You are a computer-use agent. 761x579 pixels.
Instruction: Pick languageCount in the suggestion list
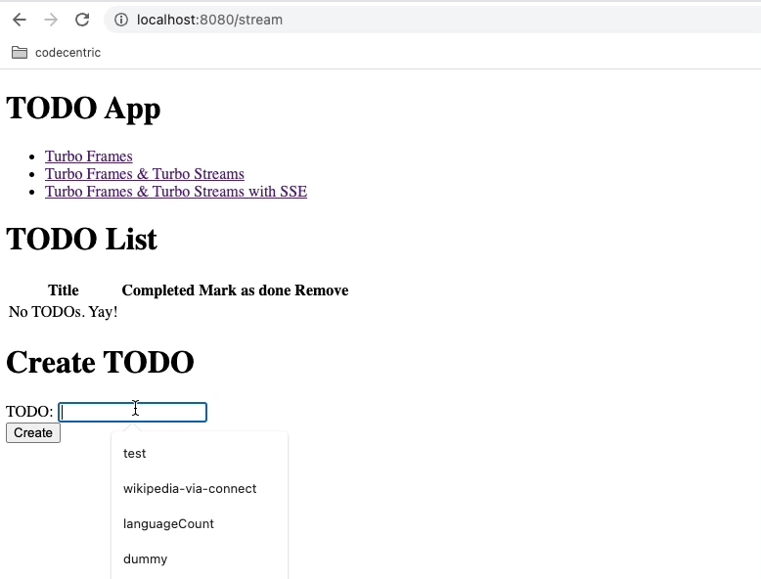click(x=168, y=524)
